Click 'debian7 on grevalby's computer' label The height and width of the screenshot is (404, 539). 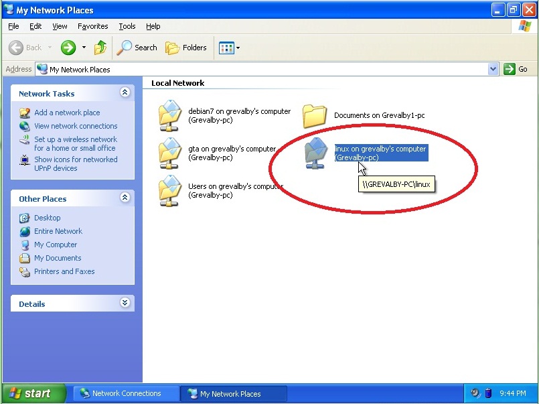point(239,115)
